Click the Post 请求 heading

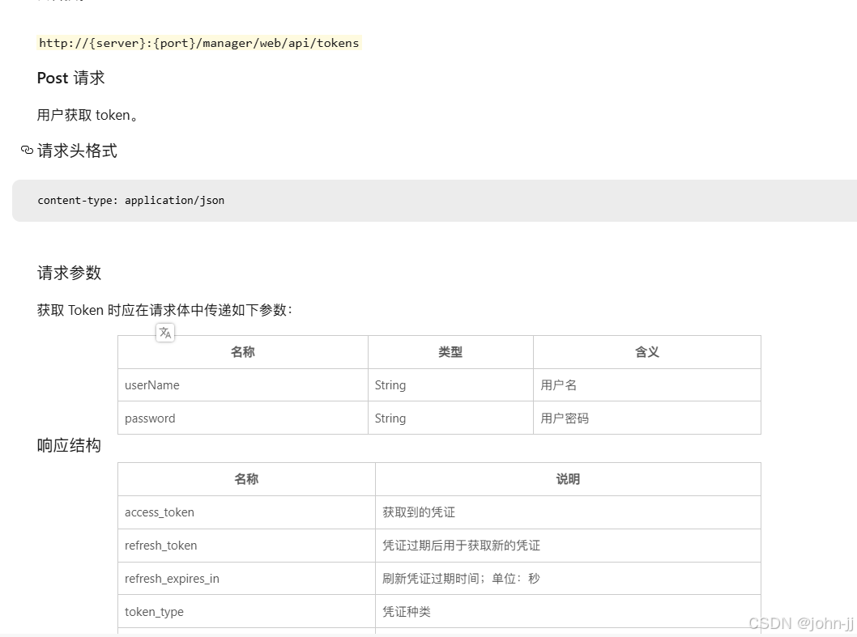[x=70, y=78]
